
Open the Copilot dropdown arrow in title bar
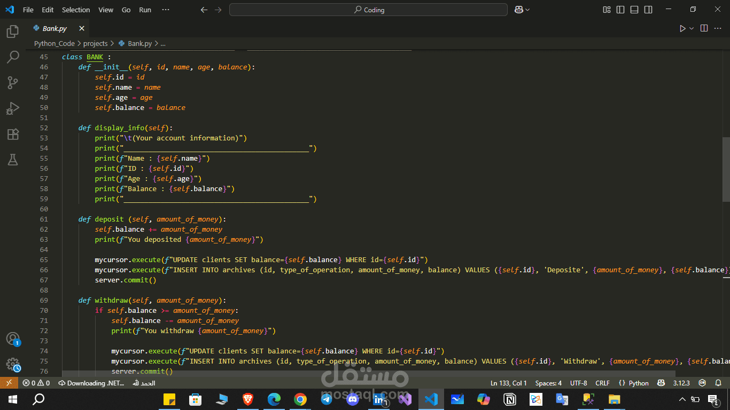[x=528, y=10]
